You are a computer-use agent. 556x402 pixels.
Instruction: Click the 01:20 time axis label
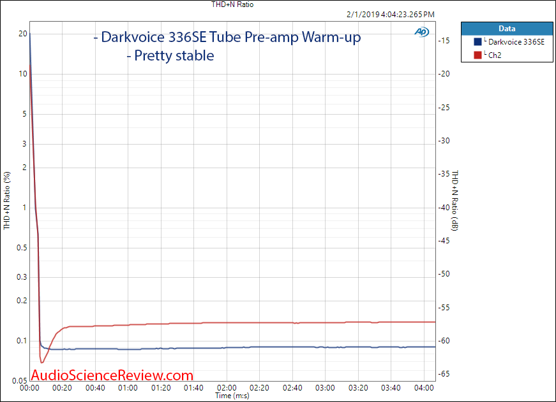pos(161,388)
